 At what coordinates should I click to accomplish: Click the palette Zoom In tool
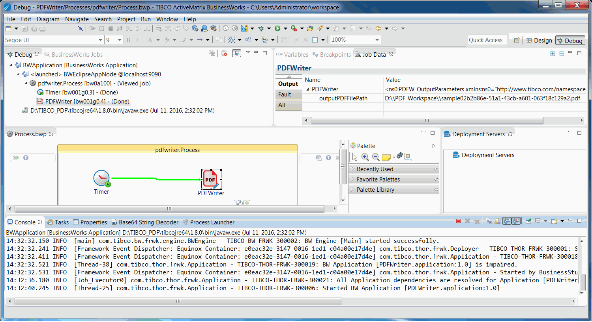click(x=365, y=157)
